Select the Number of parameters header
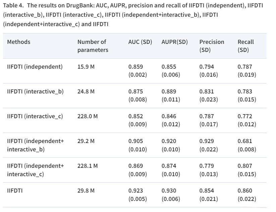The height and width of the screenshot is (212, 276). tap(93, 46)
